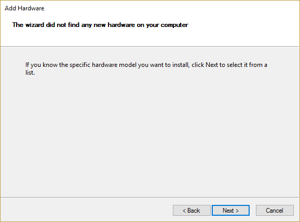Click the separator line above the wizard buttons
The height and width of the screenshot is (222, 300).
pos(149,197)
